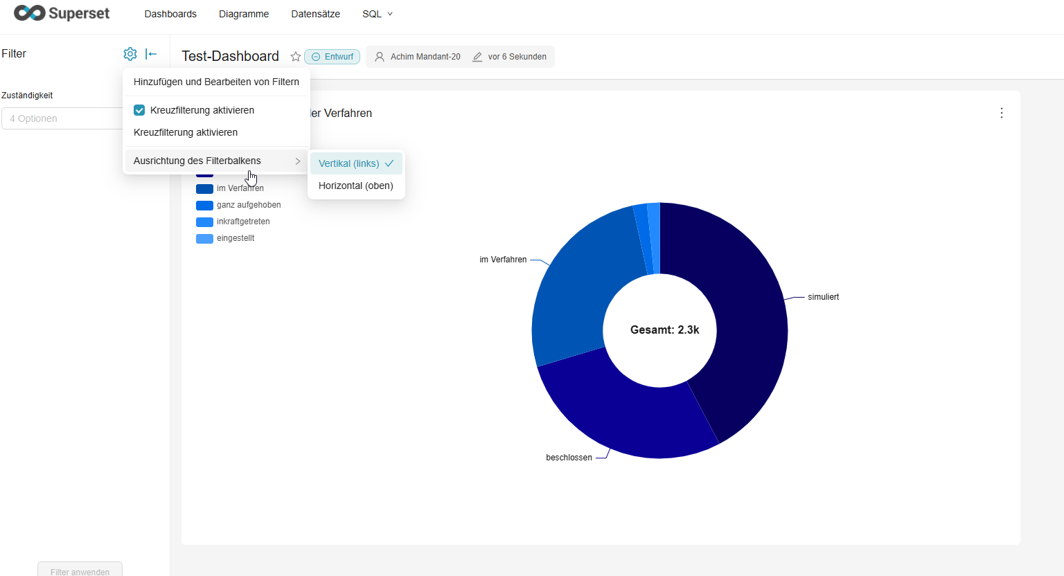Click the Entwurf draft status badge
Screen dimensions: 1064x576
332,57
